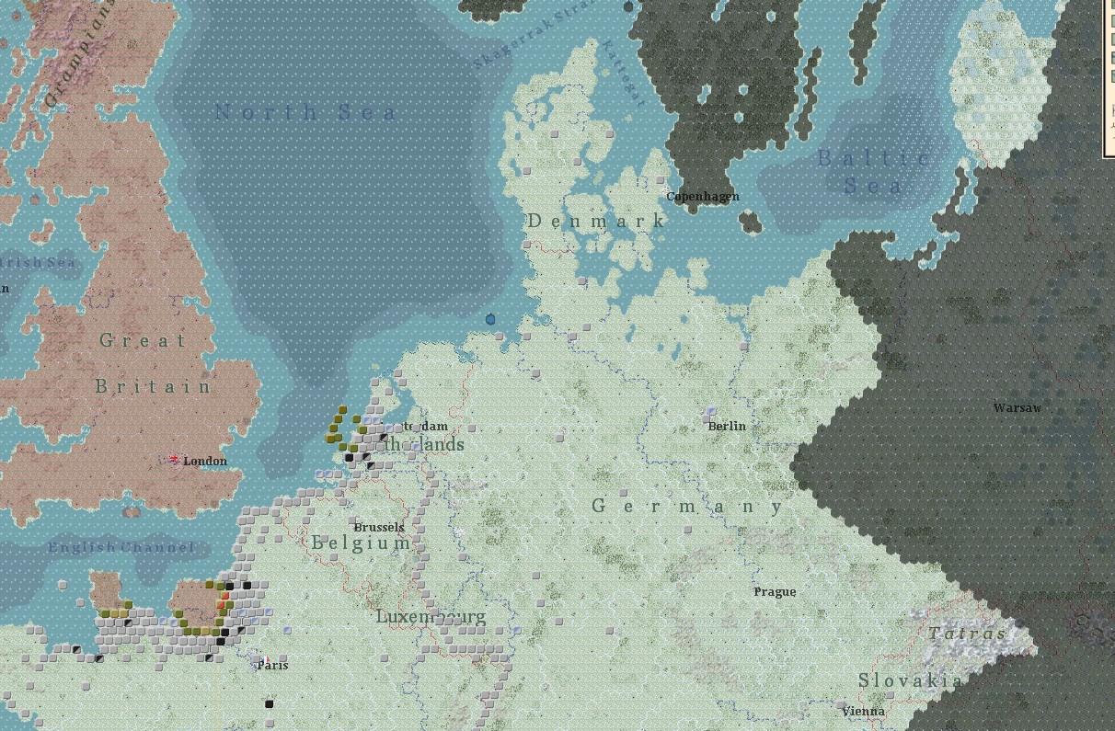Click the British flag next to London
Screen dimensions: 1115x731
tap(174, 460)
